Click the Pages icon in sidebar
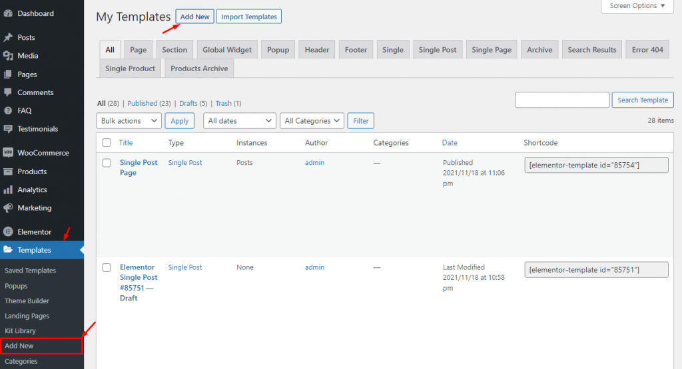Screen dimensions: 682x369 pyautogui.click(x=8, y=74)
